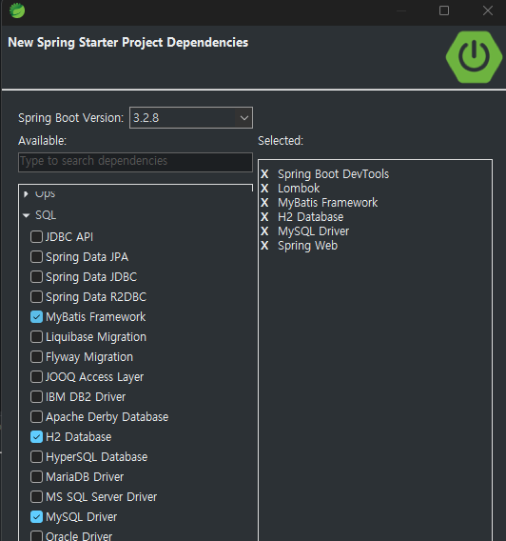
Task: Check the Apache Derby Database option
Action: [36, 417]
